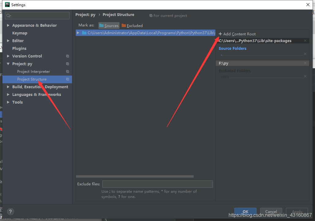Click the blue folder icon of the site-packages tree row
The width and height of the screenshot is (315, 221).
tap(84, 33)
